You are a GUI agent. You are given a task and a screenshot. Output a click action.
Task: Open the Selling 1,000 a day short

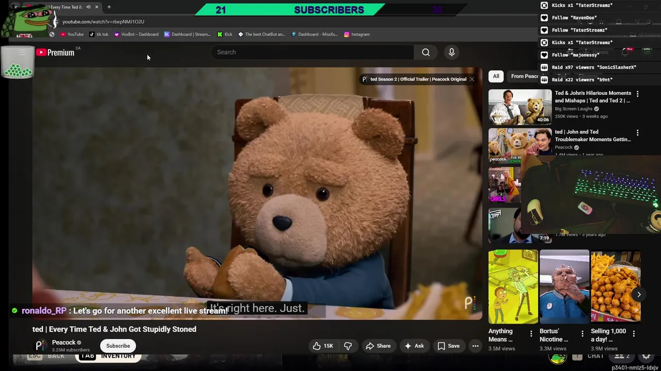(616, 287)
